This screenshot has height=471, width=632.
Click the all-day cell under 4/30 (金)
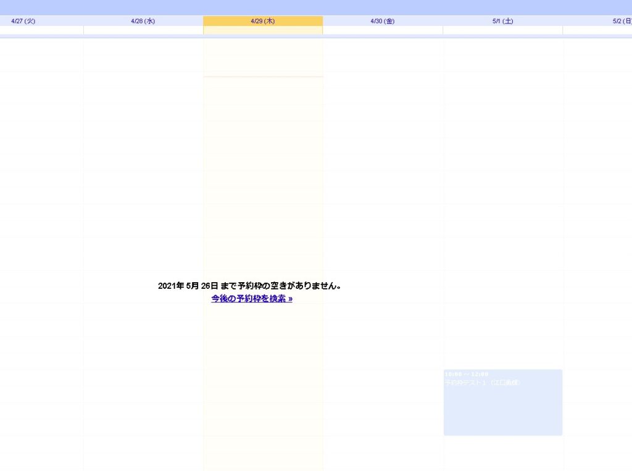point(383,30)
